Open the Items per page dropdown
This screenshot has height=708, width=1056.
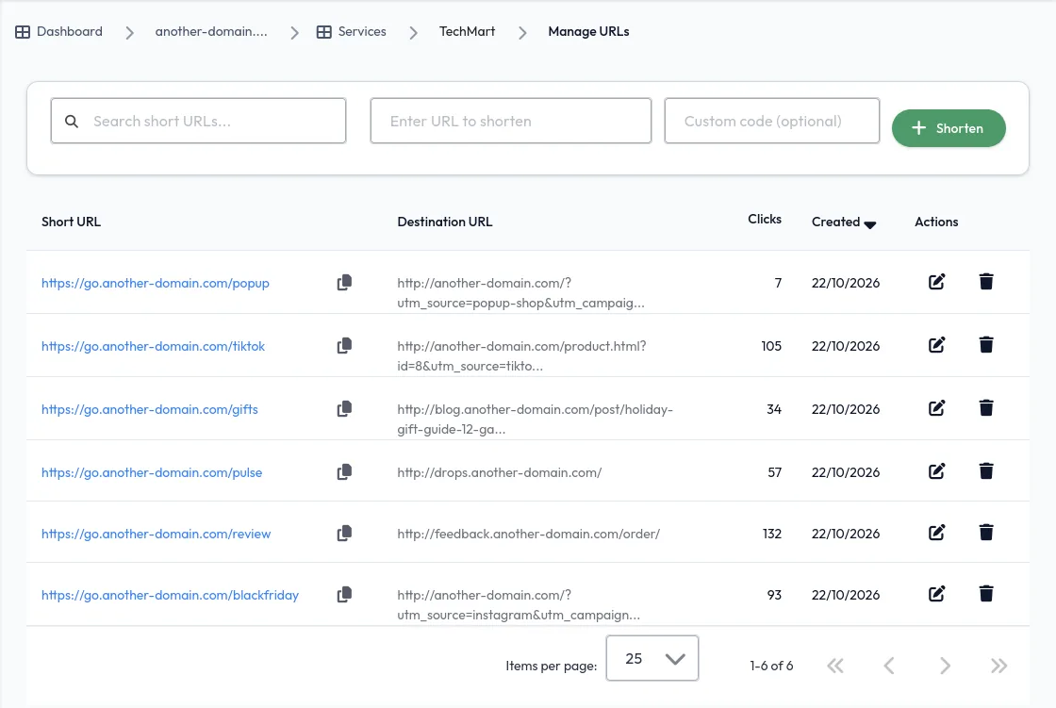652,658
